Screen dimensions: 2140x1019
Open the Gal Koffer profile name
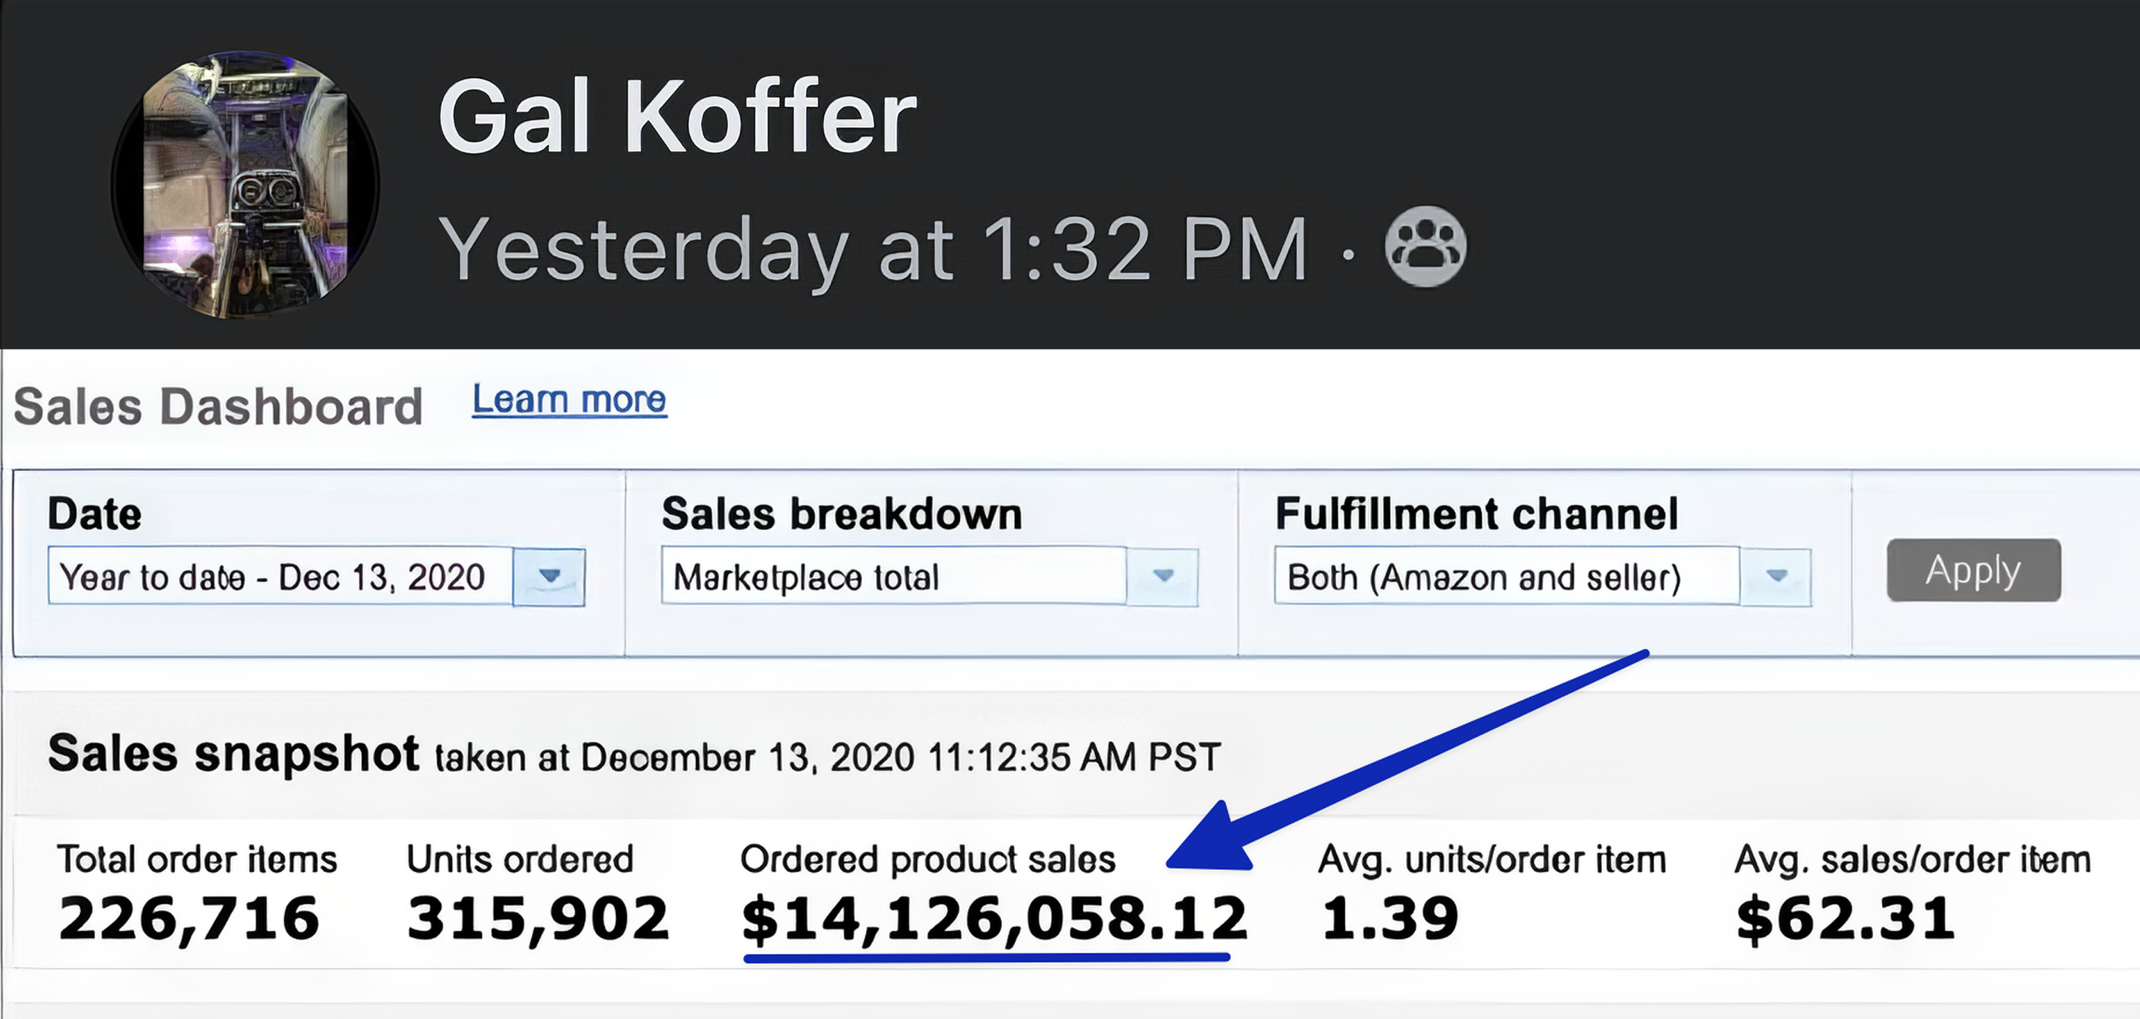click(677, 118)
